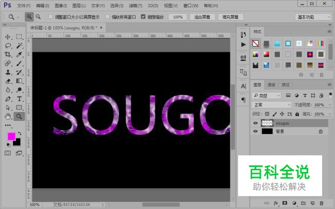The height and width of the screenshot is (209, 335).
Task: Hide the background layer visibility eye
Action: (x=255, y=131)
